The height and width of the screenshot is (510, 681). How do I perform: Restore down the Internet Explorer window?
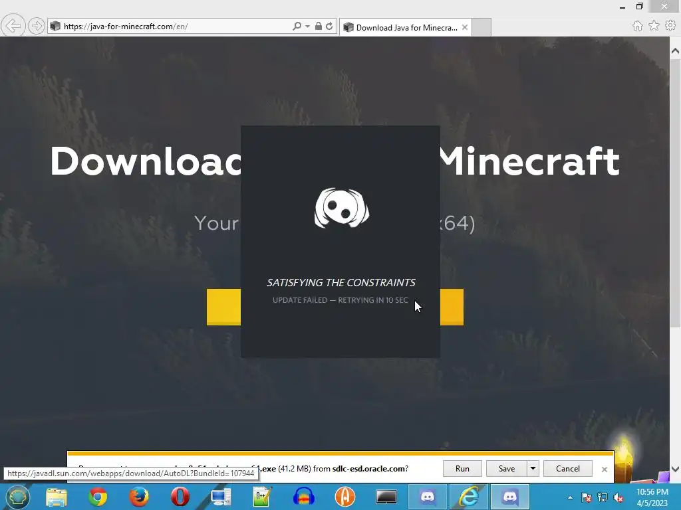pyautogui.click(x=639, y=7)
